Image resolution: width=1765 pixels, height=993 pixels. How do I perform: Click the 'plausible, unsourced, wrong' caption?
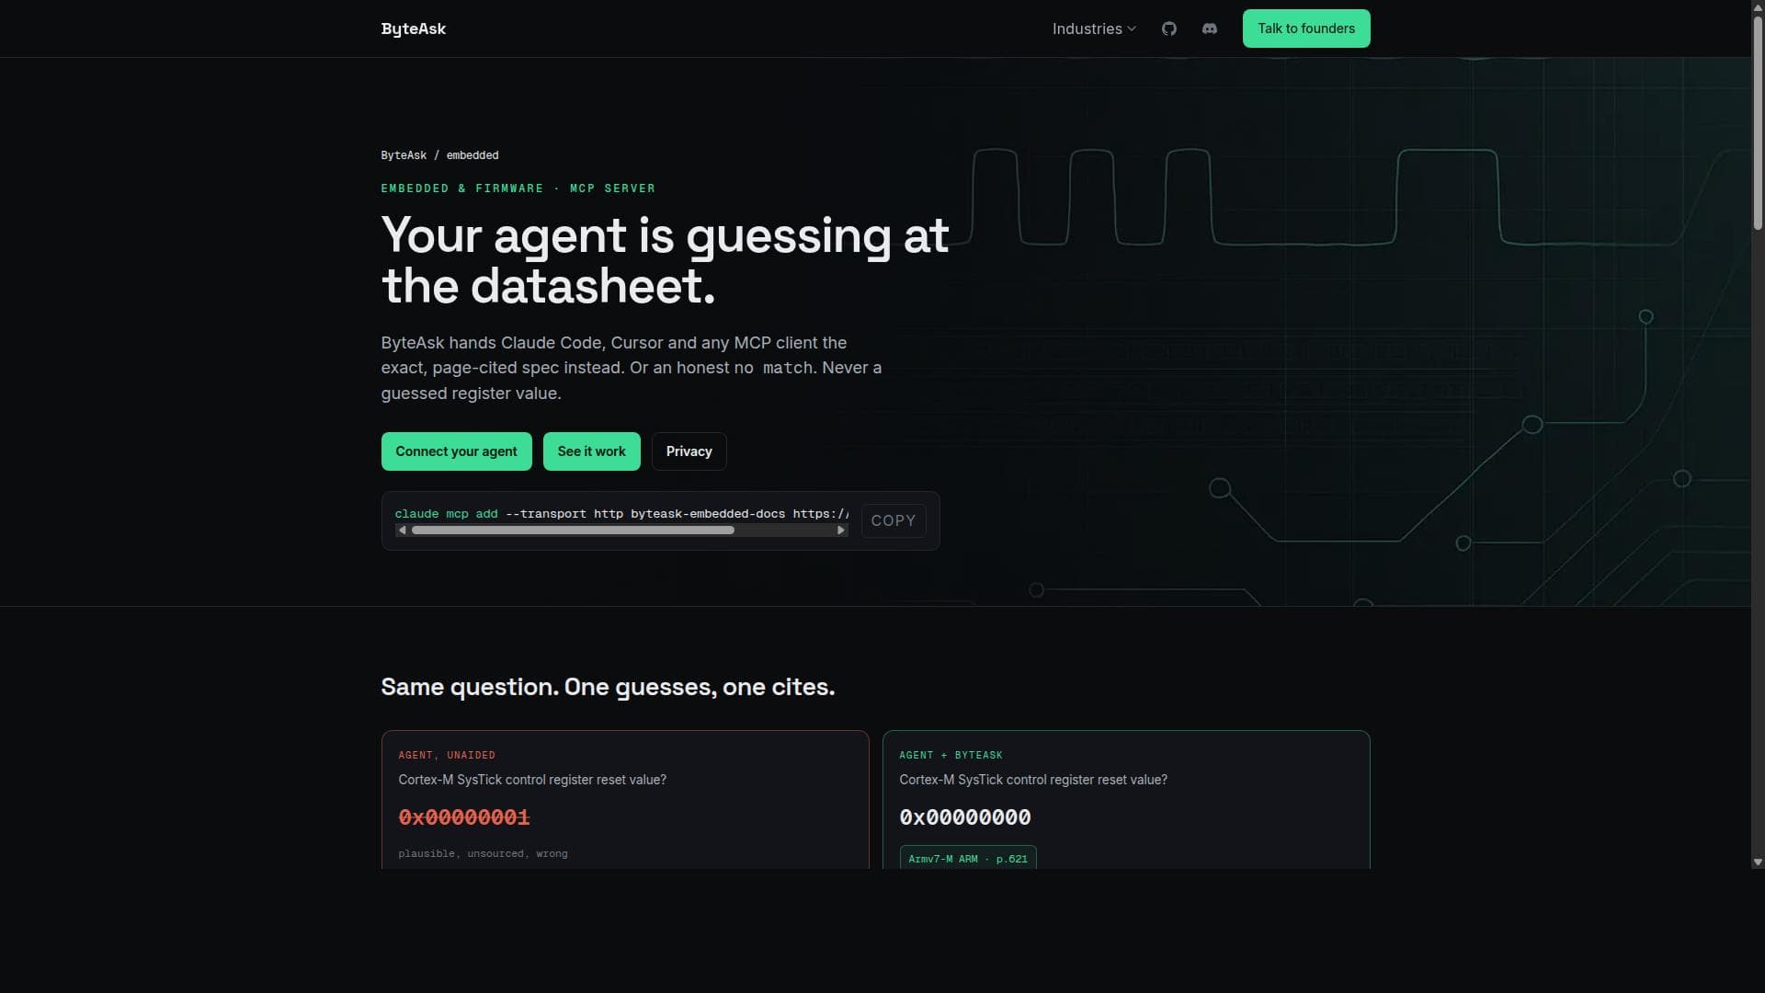483,854
